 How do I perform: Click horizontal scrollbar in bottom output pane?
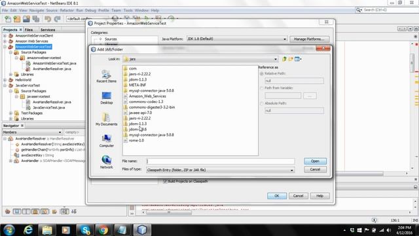click(168, 212)
